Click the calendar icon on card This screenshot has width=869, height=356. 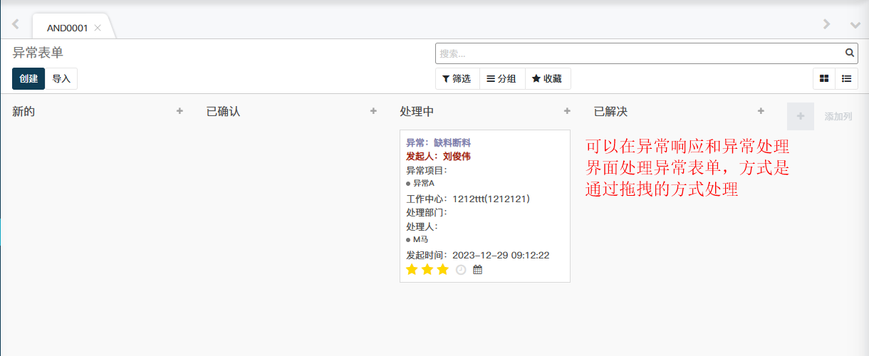pos(478,270)
